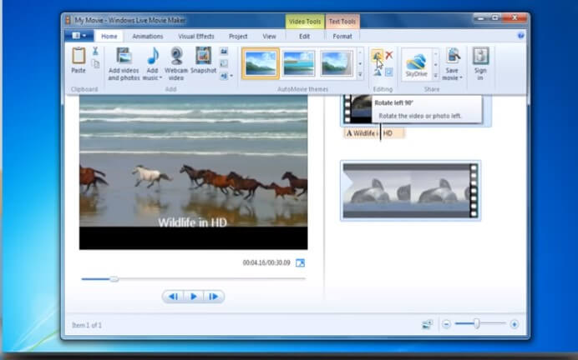
Task: Toggle full screen preview icon
Action: coord(300,263)
